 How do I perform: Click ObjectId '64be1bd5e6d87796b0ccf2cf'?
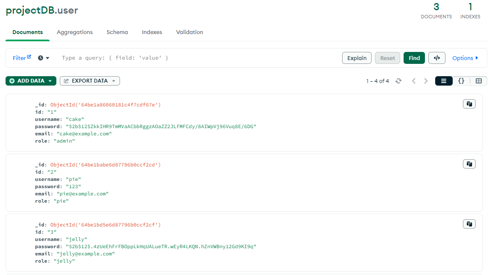click(x=105, y=225)
